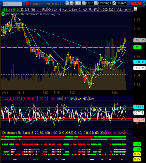Screen dimensions: 146x163
Task: Click the red 1168.75 last price
Action: 135,4
